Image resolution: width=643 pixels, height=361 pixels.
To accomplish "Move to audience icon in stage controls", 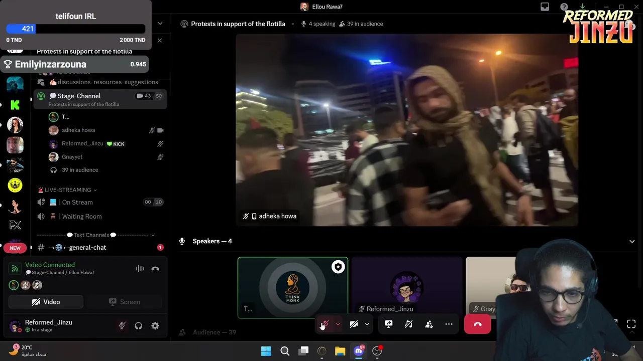I will [x=428, y=324].
